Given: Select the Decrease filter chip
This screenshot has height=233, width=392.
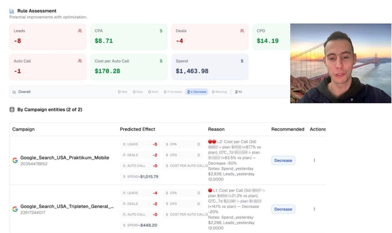Looking at the screenshot, I should pyautogui.click(x=197, y=92).
